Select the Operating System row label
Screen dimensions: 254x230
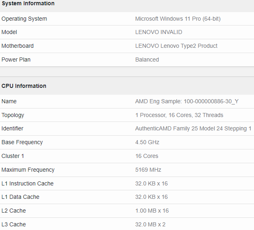pyautogui.click(x=24, y=19)
